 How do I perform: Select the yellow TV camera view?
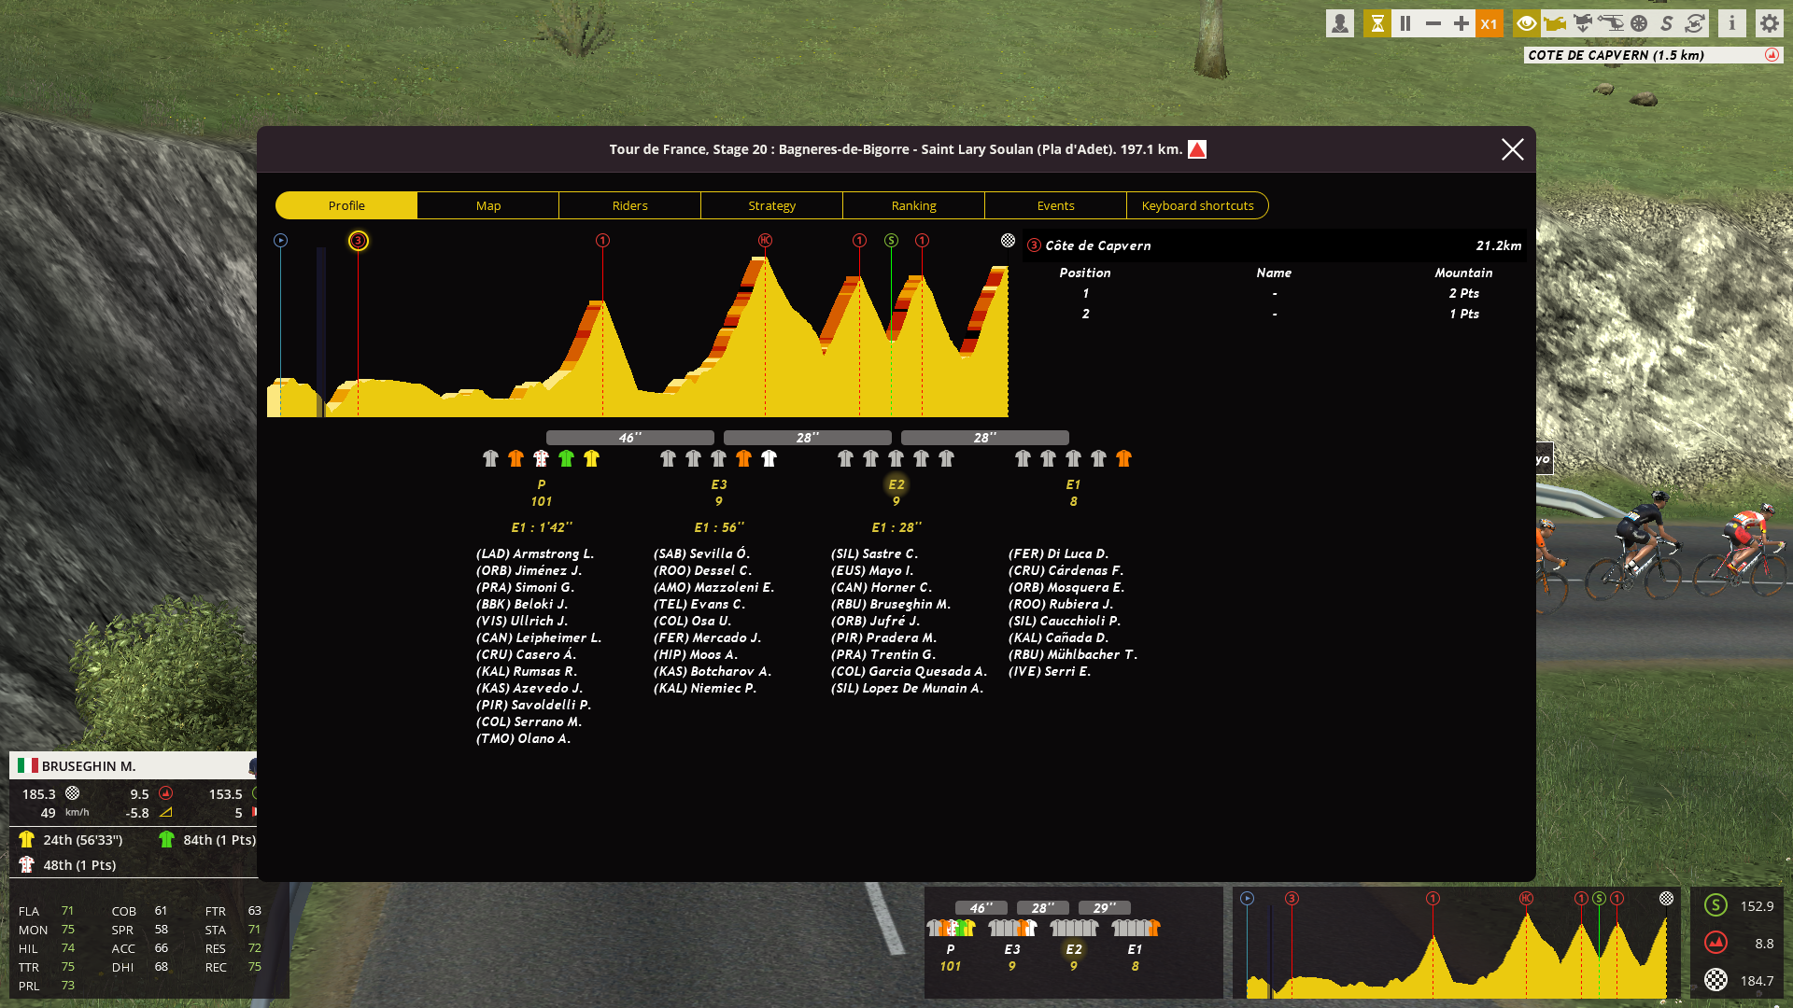pos(1555,23)
